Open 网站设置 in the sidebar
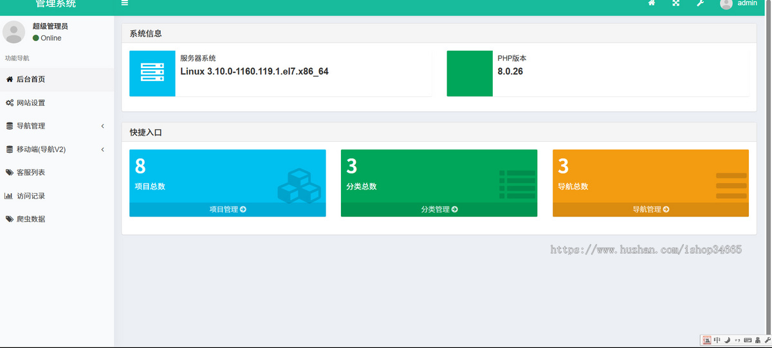The height and width of the screenshot is (348, 772). tap(57, 103)
